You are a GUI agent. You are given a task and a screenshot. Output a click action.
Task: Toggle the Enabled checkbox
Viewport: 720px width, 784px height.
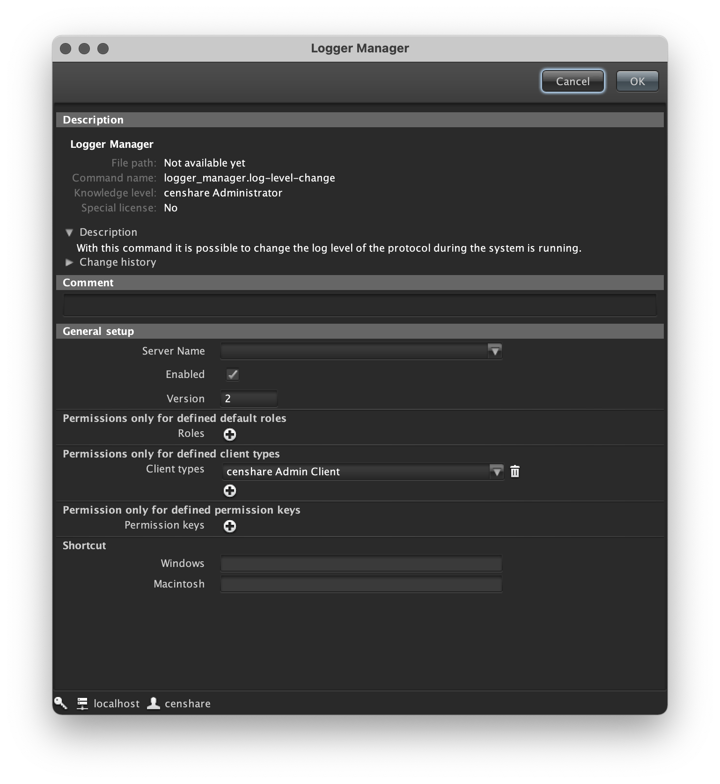[233, 375]
